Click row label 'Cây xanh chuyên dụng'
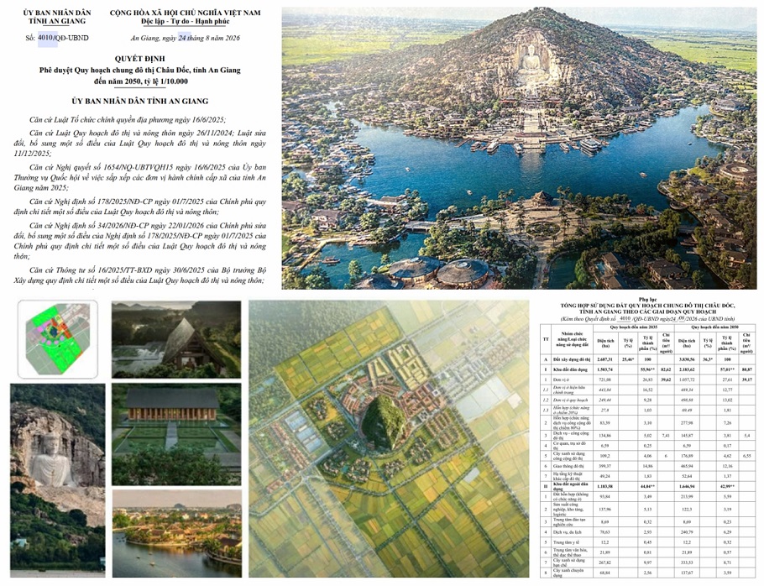This screenshot has width=764, height=586. click(x=568, y=573)
